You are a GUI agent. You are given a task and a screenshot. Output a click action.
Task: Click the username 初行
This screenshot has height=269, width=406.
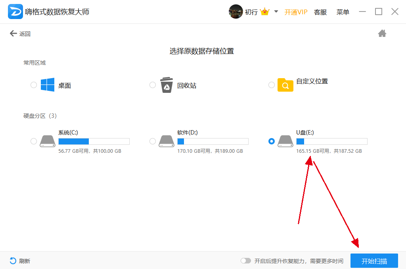[x=251, y=12]
